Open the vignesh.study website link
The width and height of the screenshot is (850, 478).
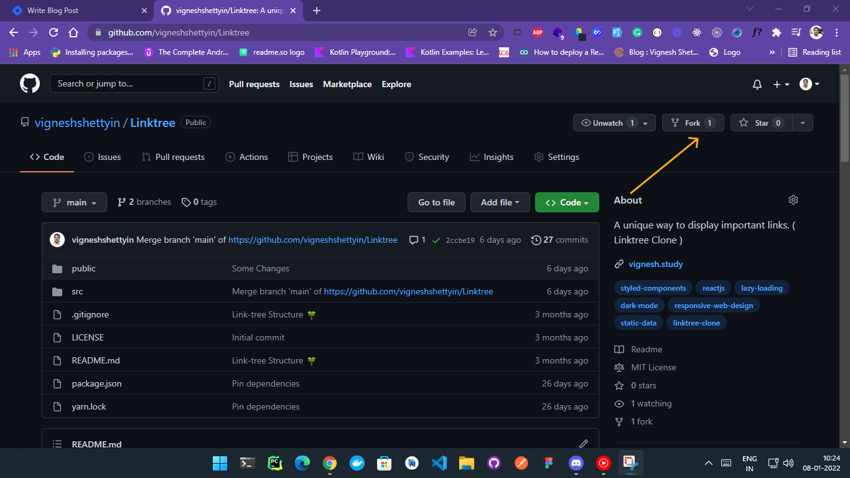pos(655,264)
